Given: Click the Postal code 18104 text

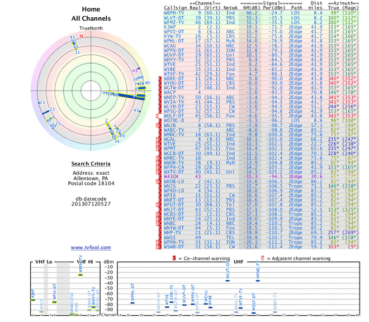Looking at the screenshot, I should click(x=91, y=184).
